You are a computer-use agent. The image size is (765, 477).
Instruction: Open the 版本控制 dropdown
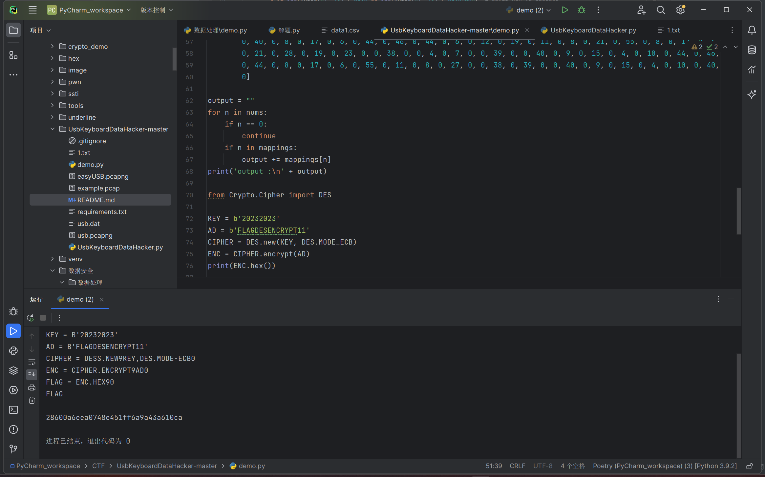(157, 10)
